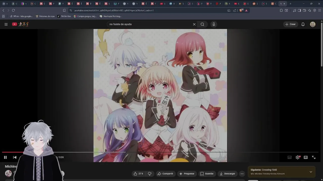Open the Brave Shields lion icon
The height and width of the screenshot is (181, 323).
tap(241, 10)
